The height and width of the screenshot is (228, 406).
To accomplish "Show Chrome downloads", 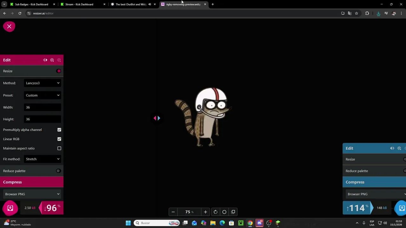I will coord(378,13).
